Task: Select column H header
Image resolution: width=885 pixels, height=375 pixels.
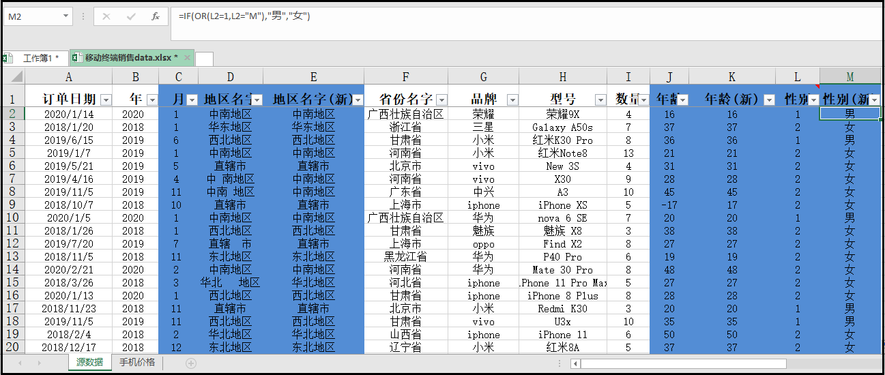Action: tap(563, 76)
